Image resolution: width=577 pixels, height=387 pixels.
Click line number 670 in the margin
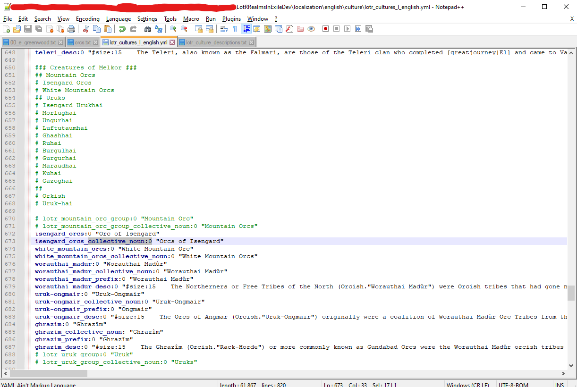pos(9,219)
